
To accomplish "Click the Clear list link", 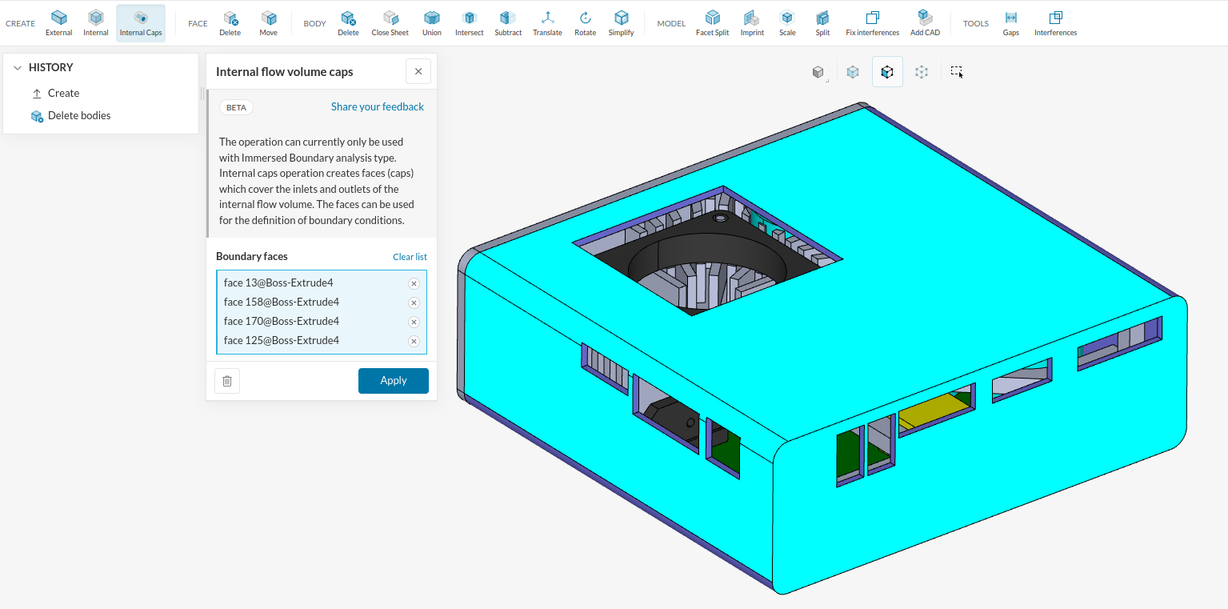I will point(410,257).
